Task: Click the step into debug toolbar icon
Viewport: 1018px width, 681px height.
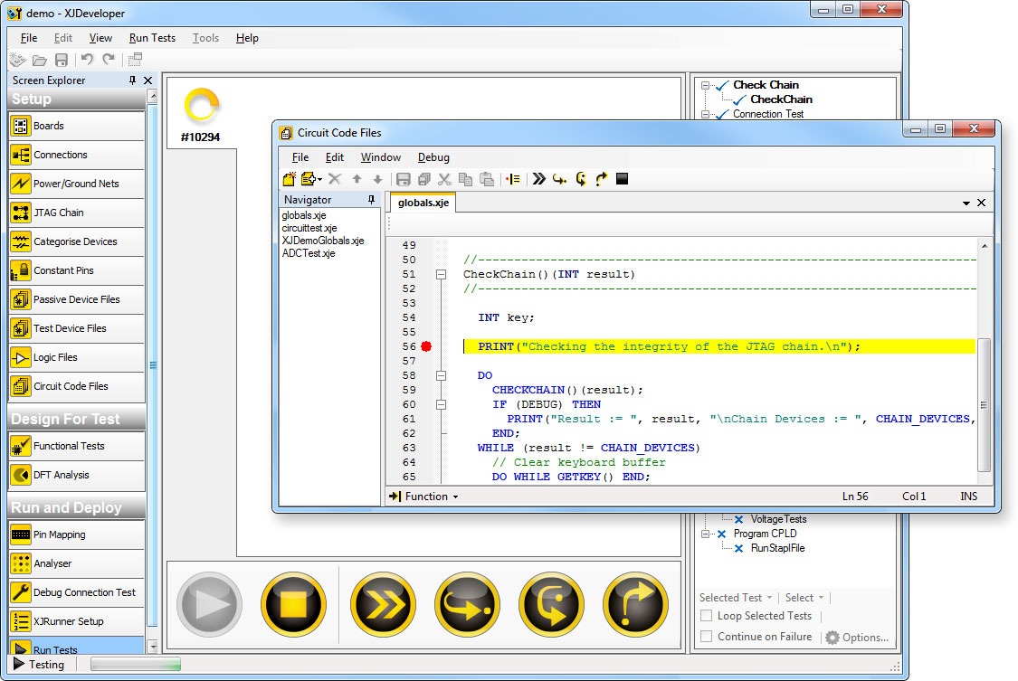Action: pos(581,179)
